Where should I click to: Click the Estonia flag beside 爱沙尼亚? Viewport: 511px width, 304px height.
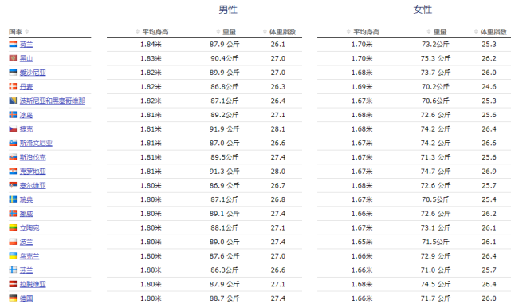[13, 72]
